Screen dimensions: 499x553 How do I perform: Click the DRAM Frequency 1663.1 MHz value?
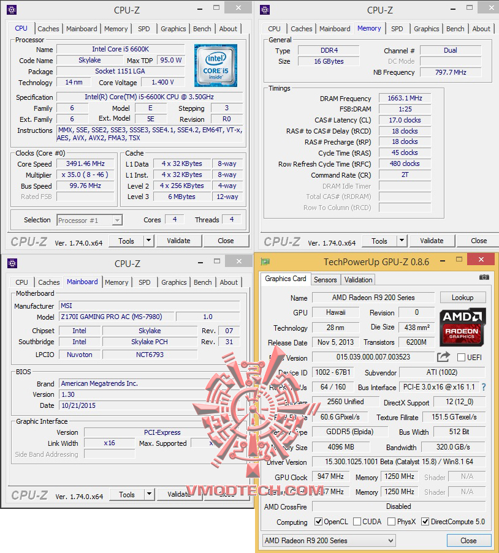point(405,98)
